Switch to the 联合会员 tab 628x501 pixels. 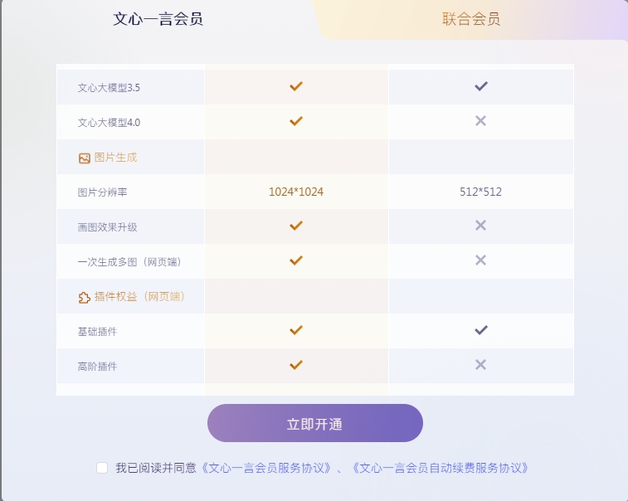471,19
